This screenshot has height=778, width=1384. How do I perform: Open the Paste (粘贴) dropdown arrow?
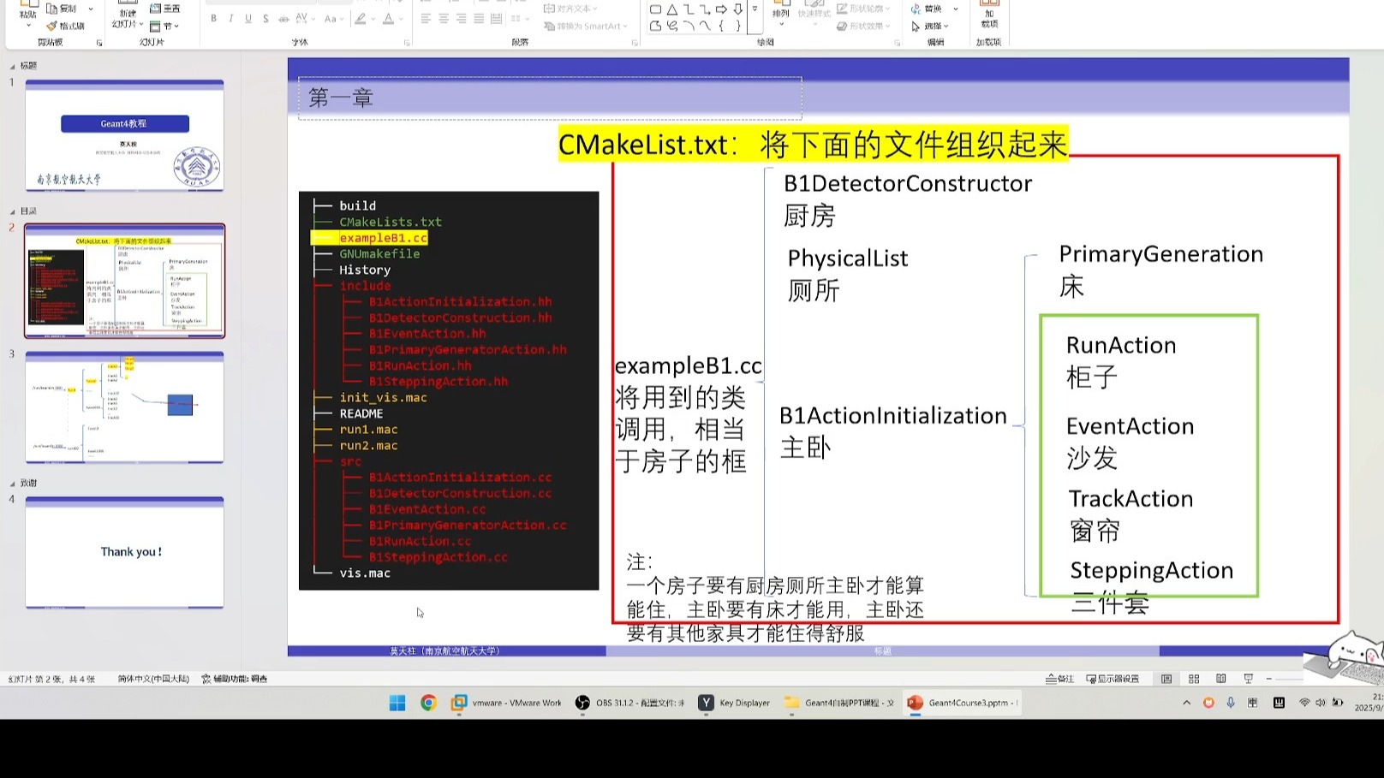click(28, 25)
